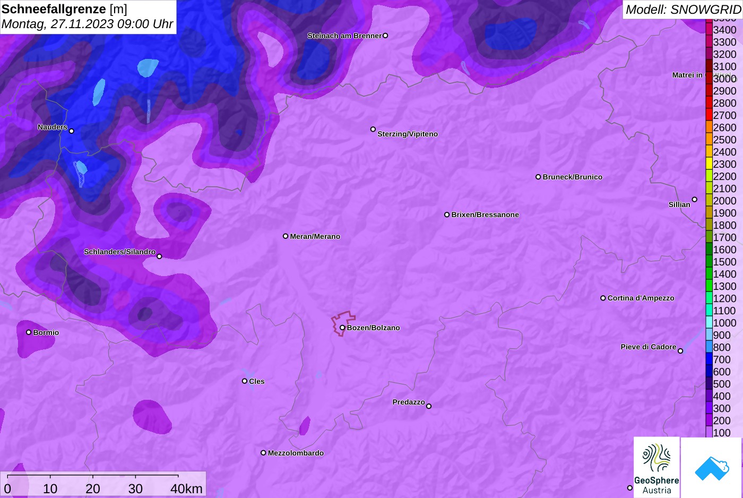Click the Cles marker dot
743x498 pixels.
(245, 381)
